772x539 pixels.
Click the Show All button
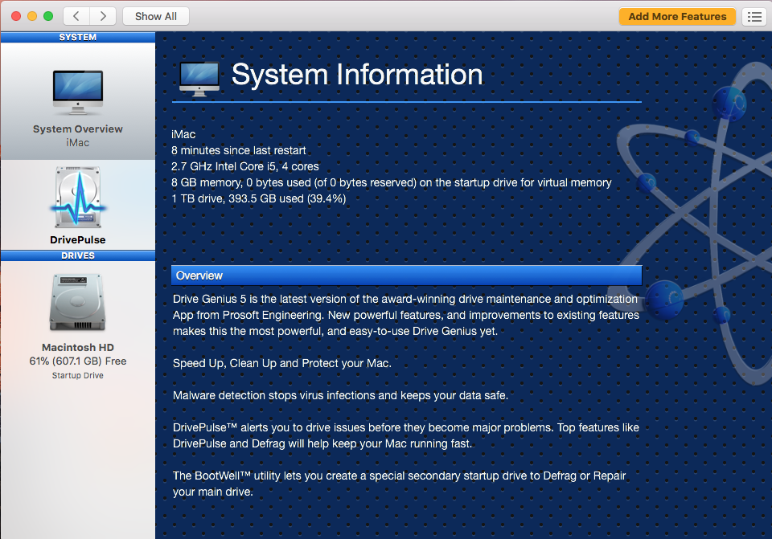coord(155,15)
